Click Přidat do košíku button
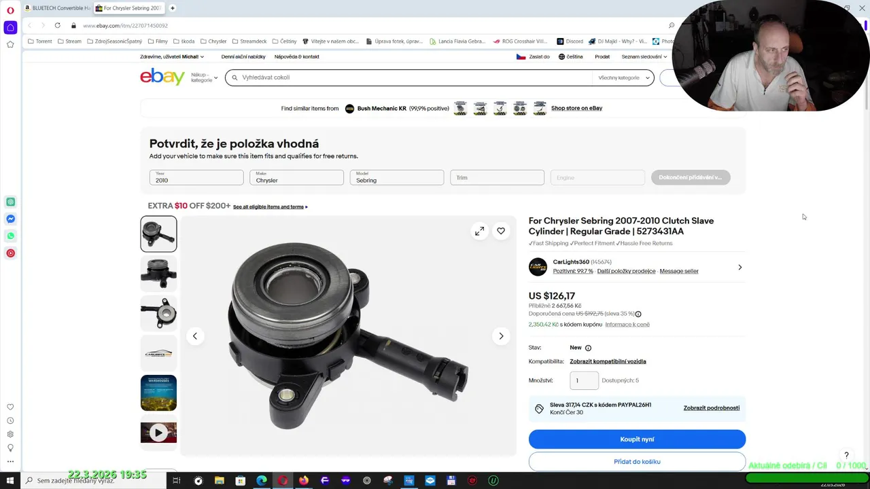870x489 pixels. (637, 462)
